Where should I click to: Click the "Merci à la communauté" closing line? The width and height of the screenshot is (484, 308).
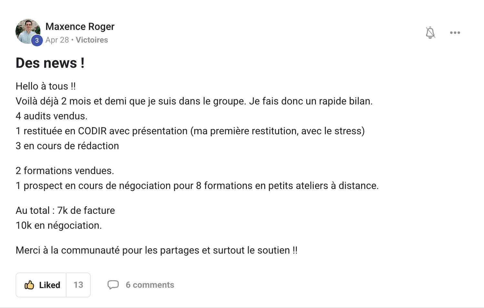pos(156,250)
